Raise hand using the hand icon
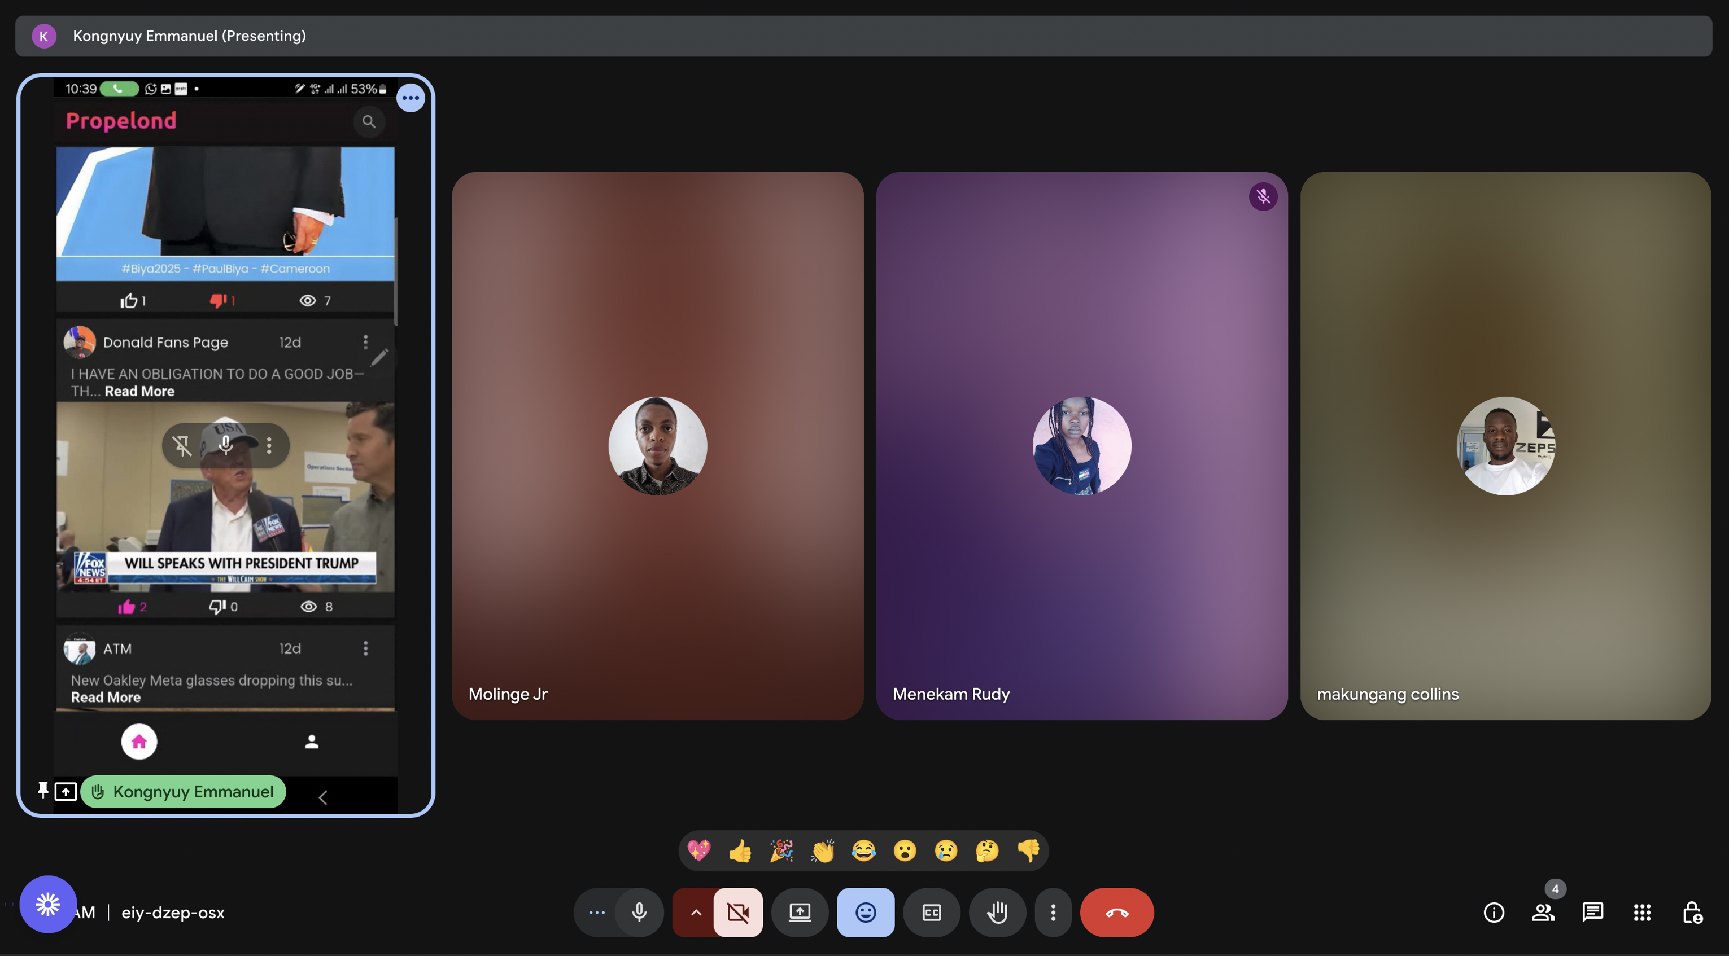The image size is (1729, 956). click(x=997, y=913)
